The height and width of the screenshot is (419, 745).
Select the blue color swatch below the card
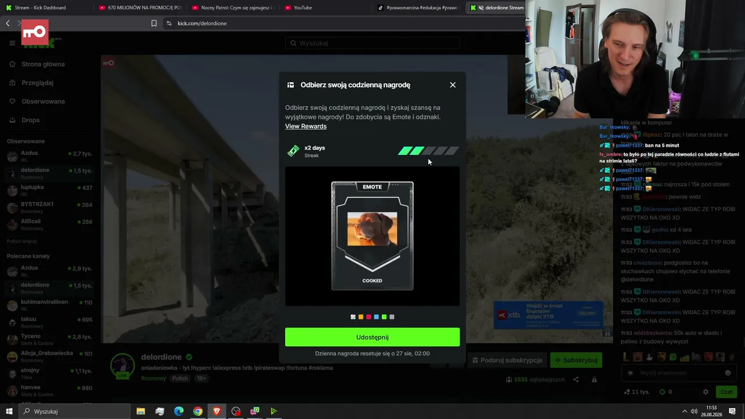click(376, 317)
